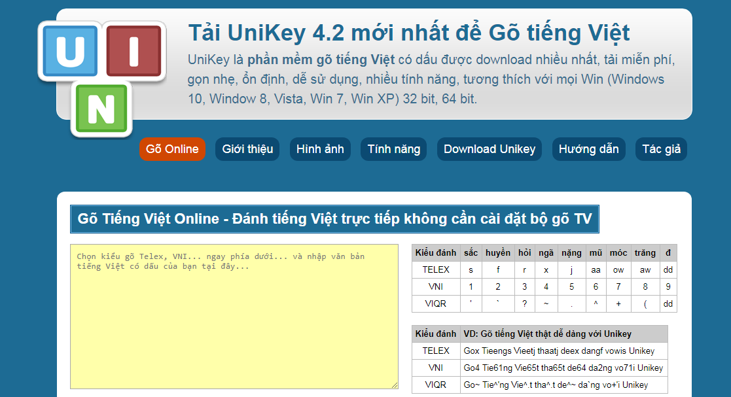Viewport: 731px width, 397px height.
Task: Click 'Go4 Tie61ng Vie65t' VNI example text
Action: [563, 368]
